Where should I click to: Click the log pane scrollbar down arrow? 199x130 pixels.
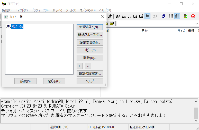point(196,121)
